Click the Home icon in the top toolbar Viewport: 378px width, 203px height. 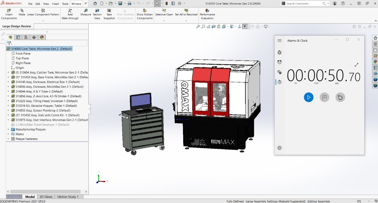[x=95, y=3]
